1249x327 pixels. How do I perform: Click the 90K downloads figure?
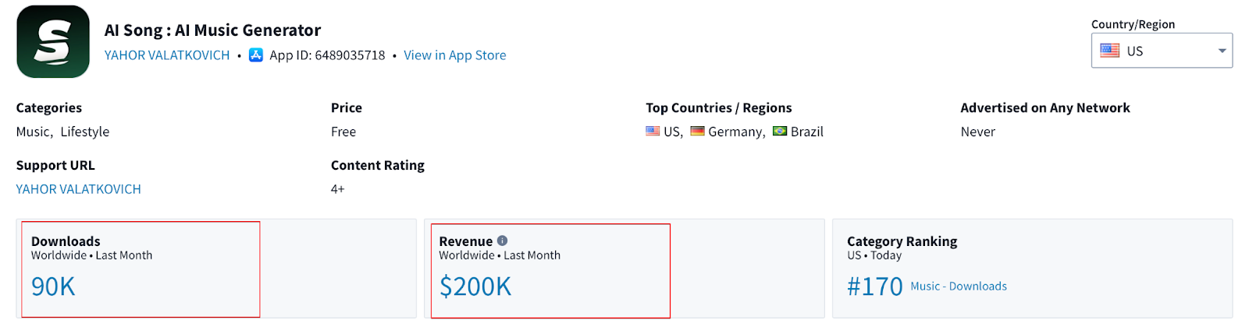(53, 287)
